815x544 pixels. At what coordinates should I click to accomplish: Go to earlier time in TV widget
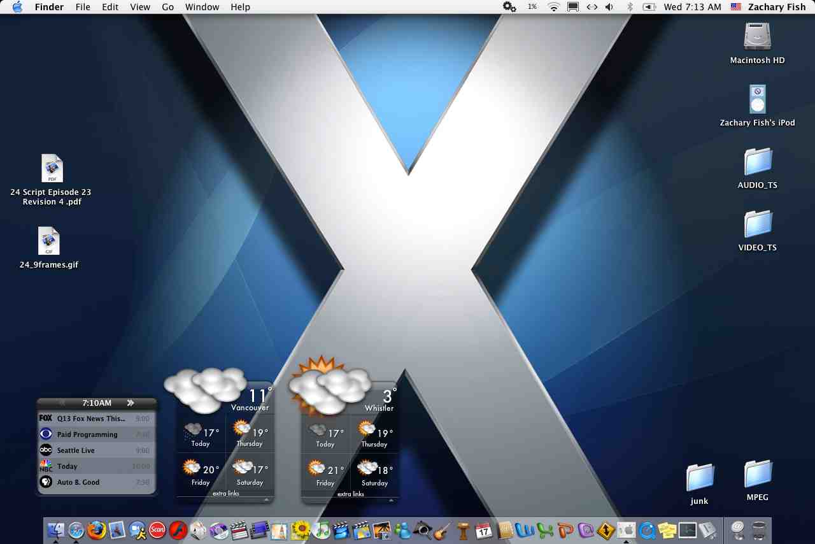pos(62,403)
